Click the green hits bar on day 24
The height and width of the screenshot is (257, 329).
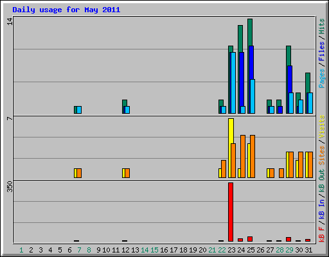[x=240, y=39]
